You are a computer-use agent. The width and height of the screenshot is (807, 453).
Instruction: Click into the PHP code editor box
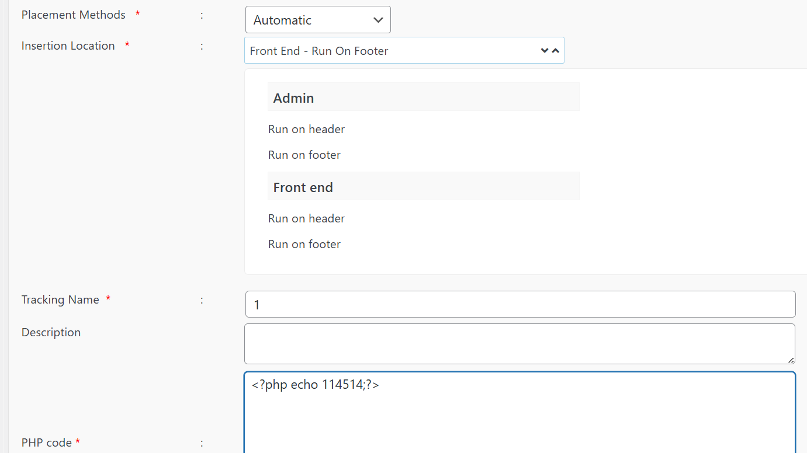point(519,414)
